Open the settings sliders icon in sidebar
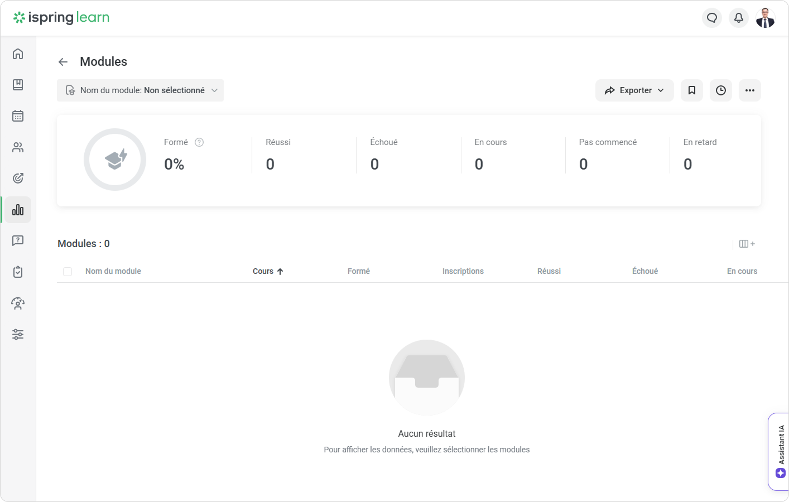The height and width of the screenshot is (502, 789). coord(18,335)
